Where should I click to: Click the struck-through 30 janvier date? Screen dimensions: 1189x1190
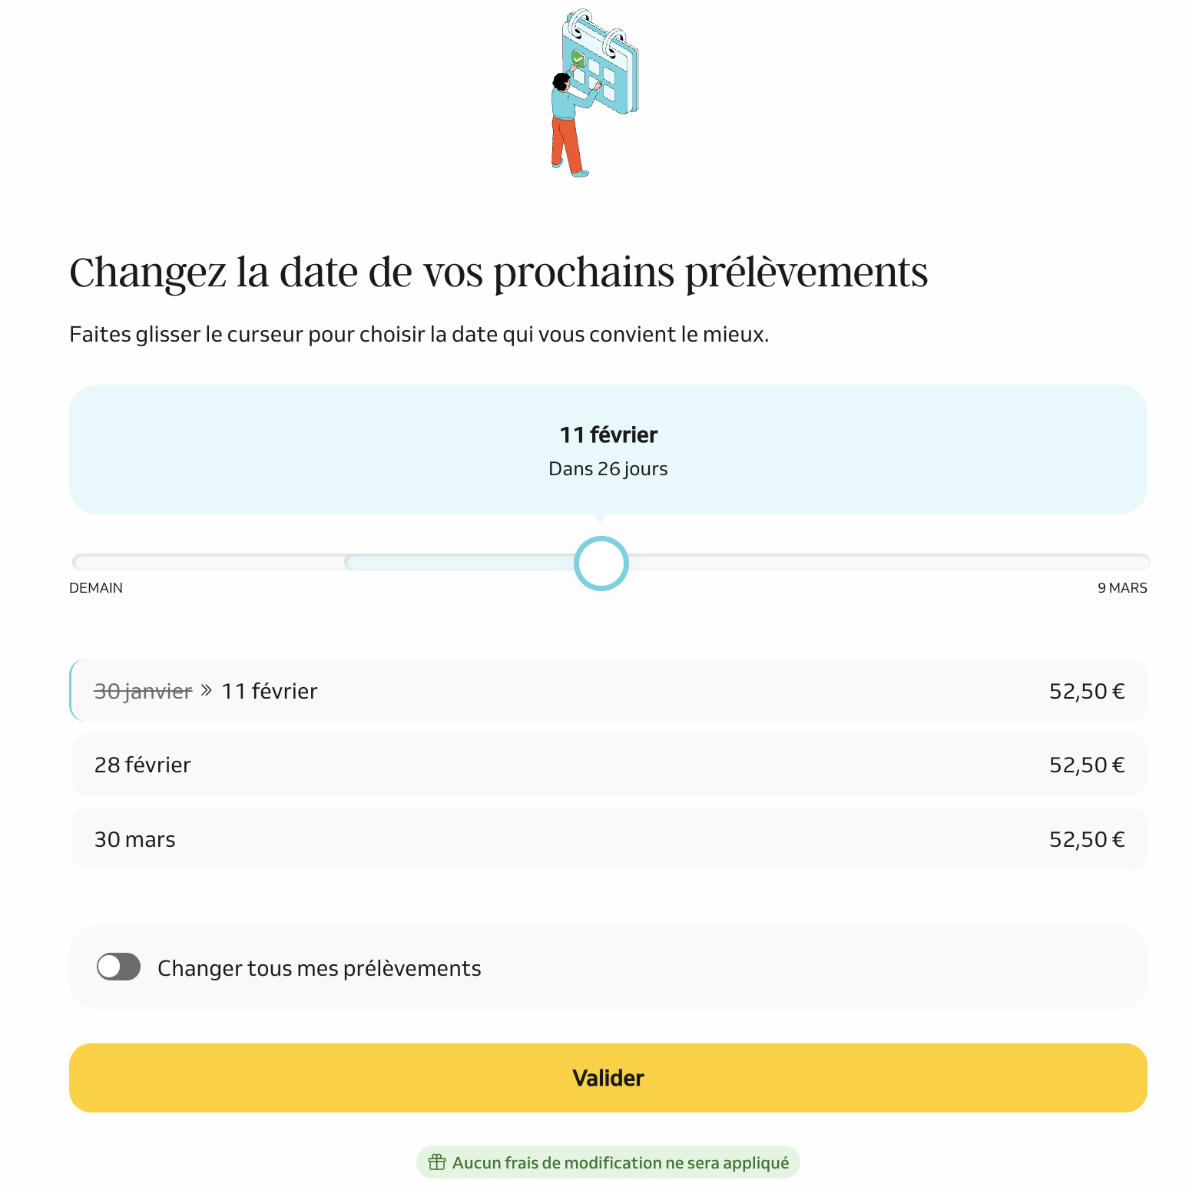(143, 691)
